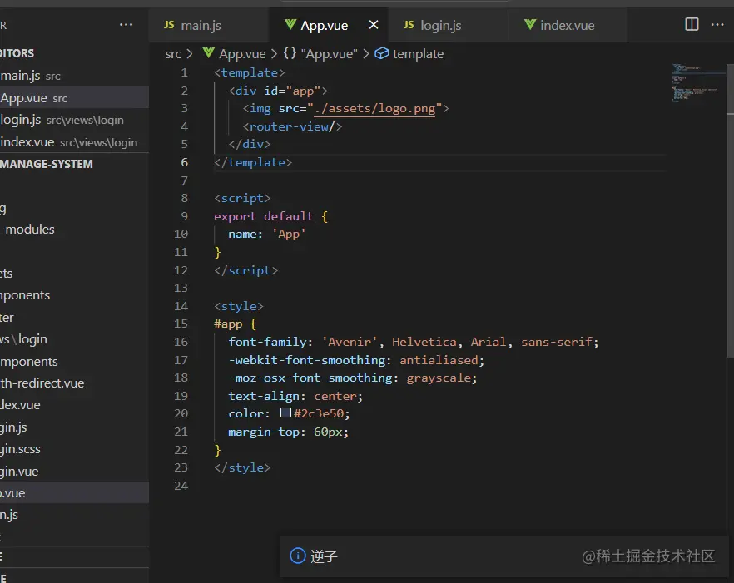The width and height of the screenshot is (734, 583).
Task: Click the split editor right icon
Action: pyautogui.click(x=692, y=25)
